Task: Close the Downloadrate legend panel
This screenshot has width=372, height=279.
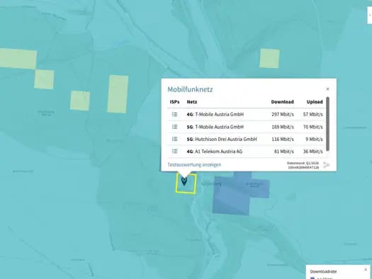Action: point(366,270)
